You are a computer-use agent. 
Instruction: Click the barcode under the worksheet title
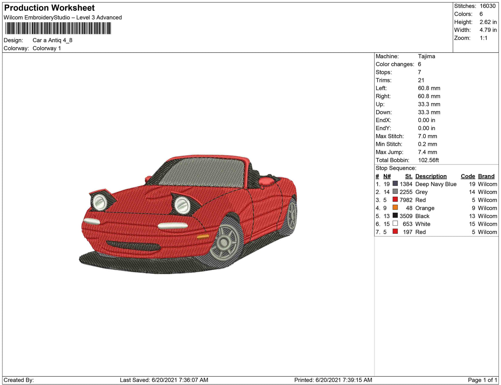tap(58, 28)
